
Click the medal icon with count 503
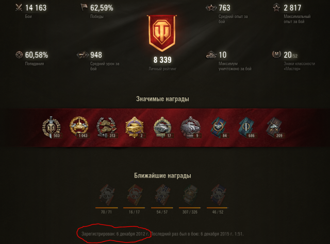coord(52,127)
